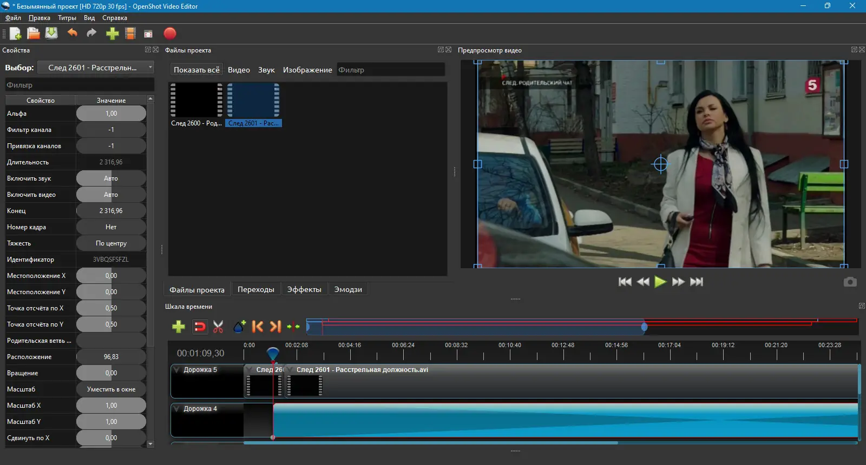The image size is (866, 465).
Task: Open Choose Profile filmstrip icon
Action: (130, 34)
